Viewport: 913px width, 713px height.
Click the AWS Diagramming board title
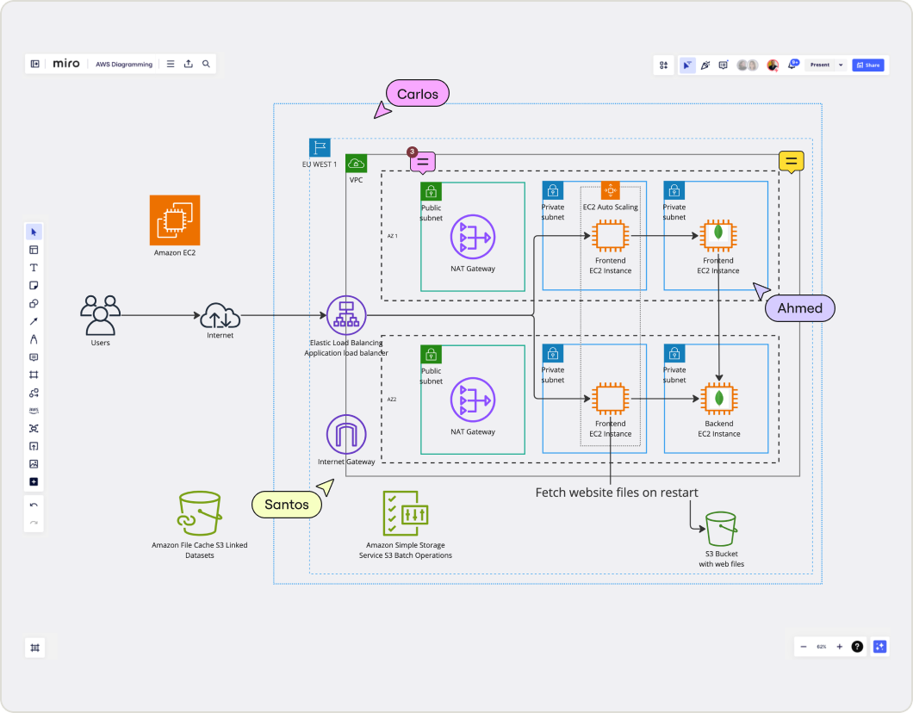[x=124, y=64]
